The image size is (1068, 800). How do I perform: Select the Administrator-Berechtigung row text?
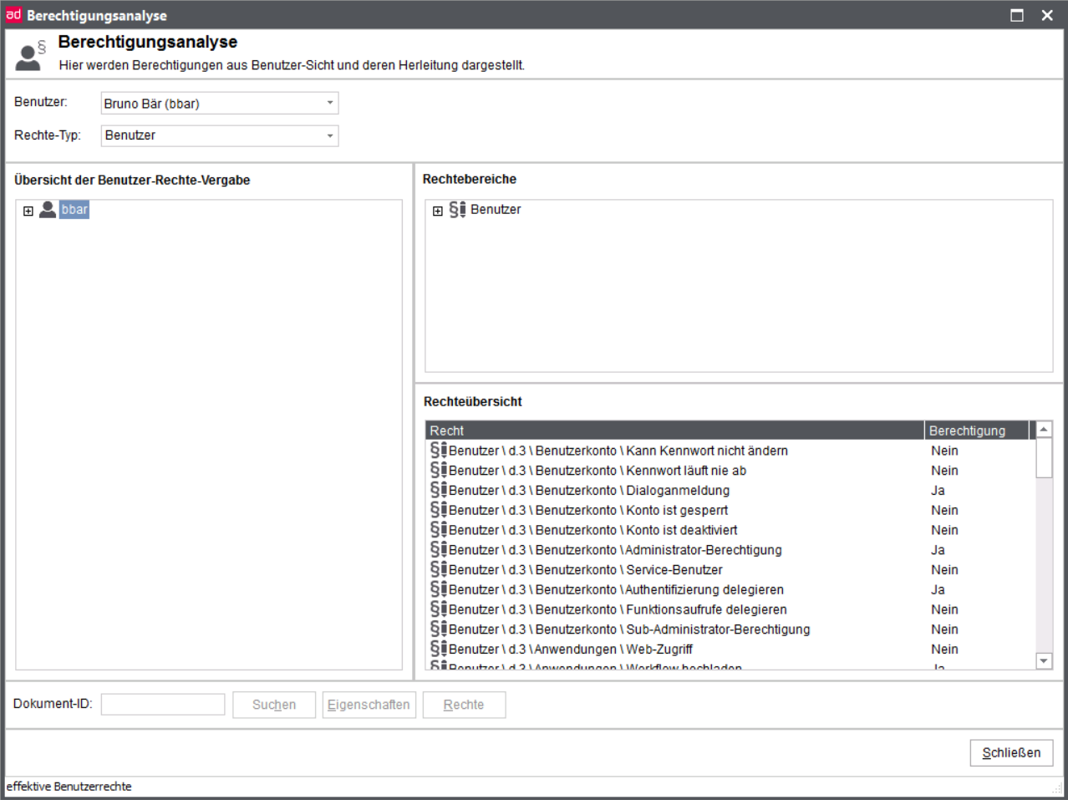point(615,550)
